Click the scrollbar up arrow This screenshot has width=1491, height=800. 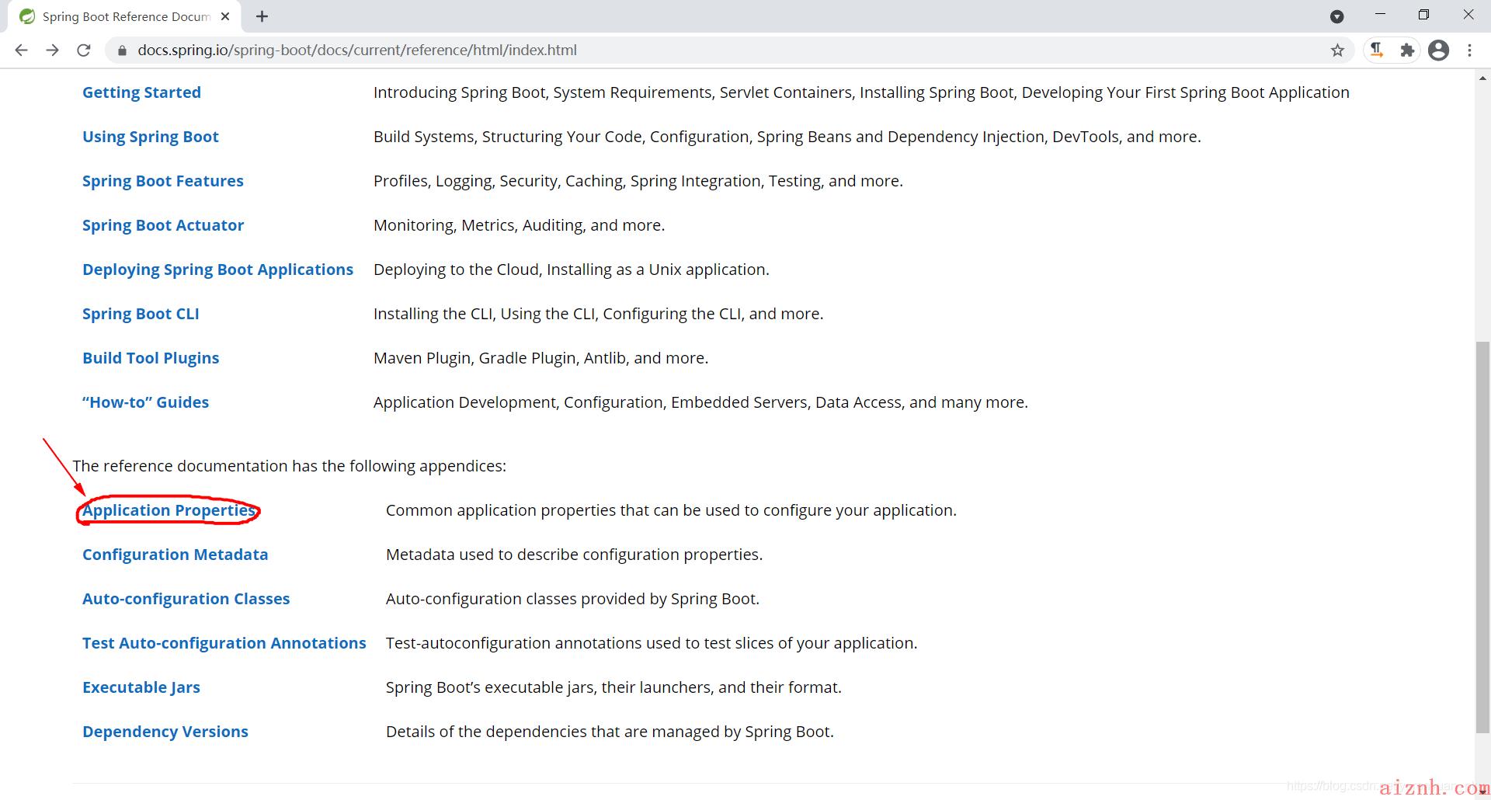click(x=1482, y=78)
